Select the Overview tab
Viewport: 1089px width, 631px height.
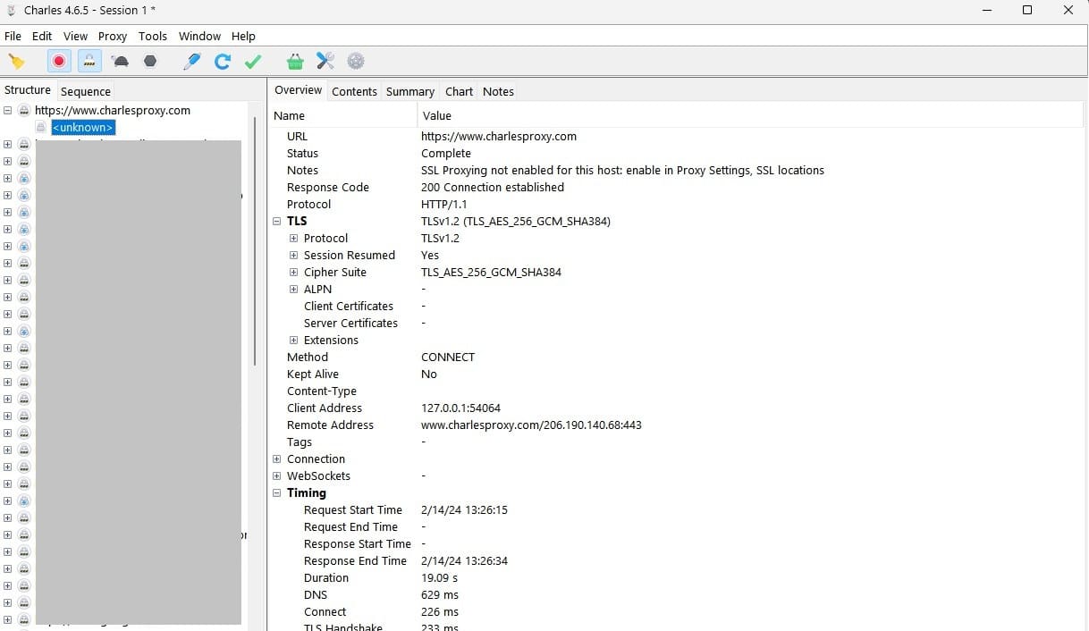[x=298, y=90]
